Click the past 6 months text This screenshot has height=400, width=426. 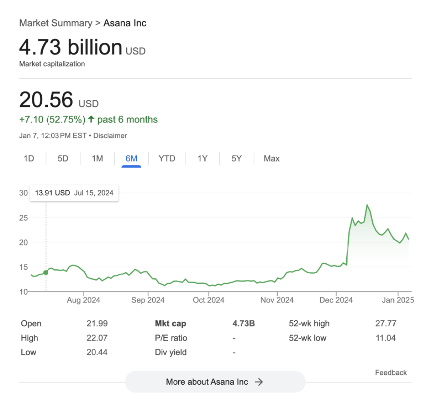click(x=127, y=120)
